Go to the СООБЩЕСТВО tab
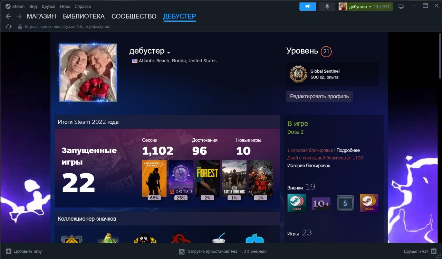 [134, 16]
